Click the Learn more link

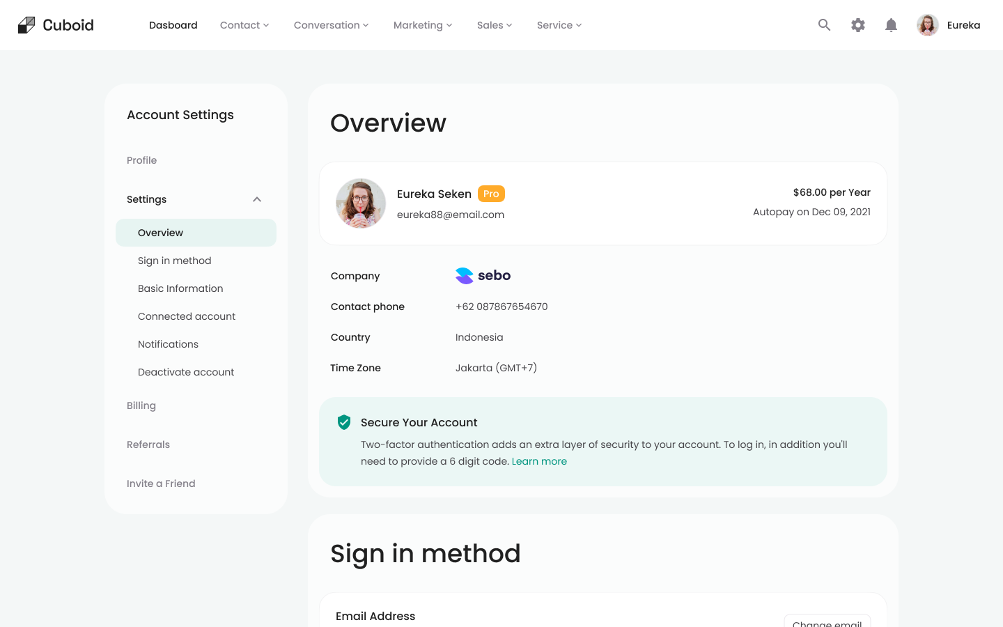[x=539, y=461]
